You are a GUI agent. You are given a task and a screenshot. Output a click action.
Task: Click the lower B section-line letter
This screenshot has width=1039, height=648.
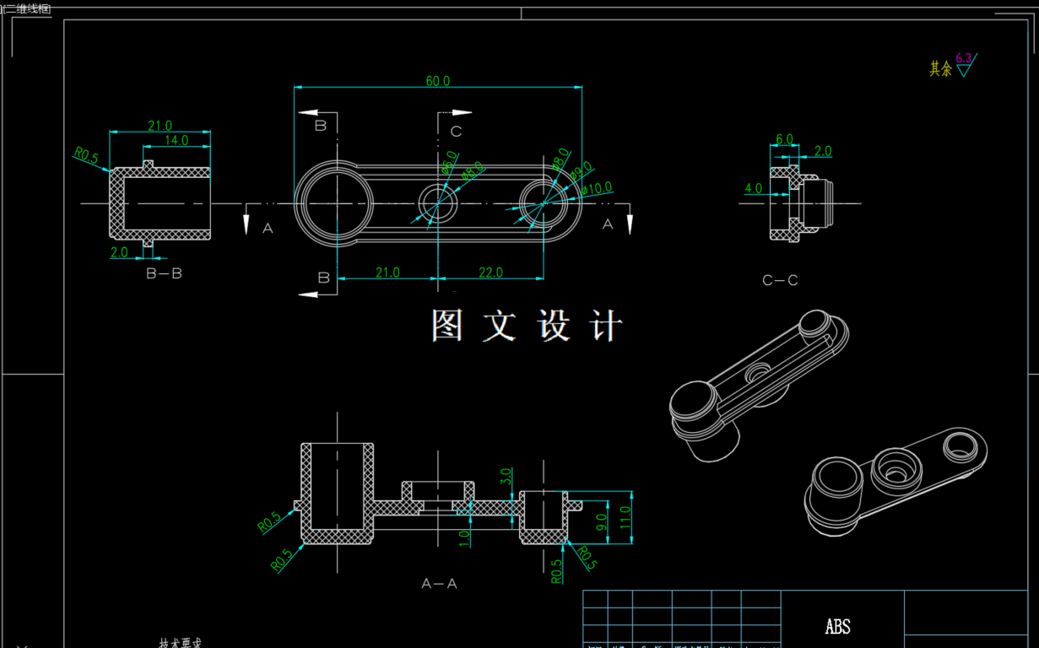point(323,278)
